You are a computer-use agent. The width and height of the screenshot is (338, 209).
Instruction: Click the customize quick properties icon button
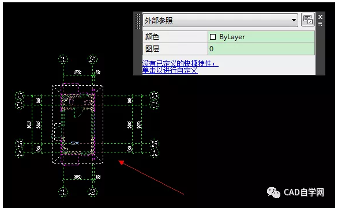(x=307, y=20)
